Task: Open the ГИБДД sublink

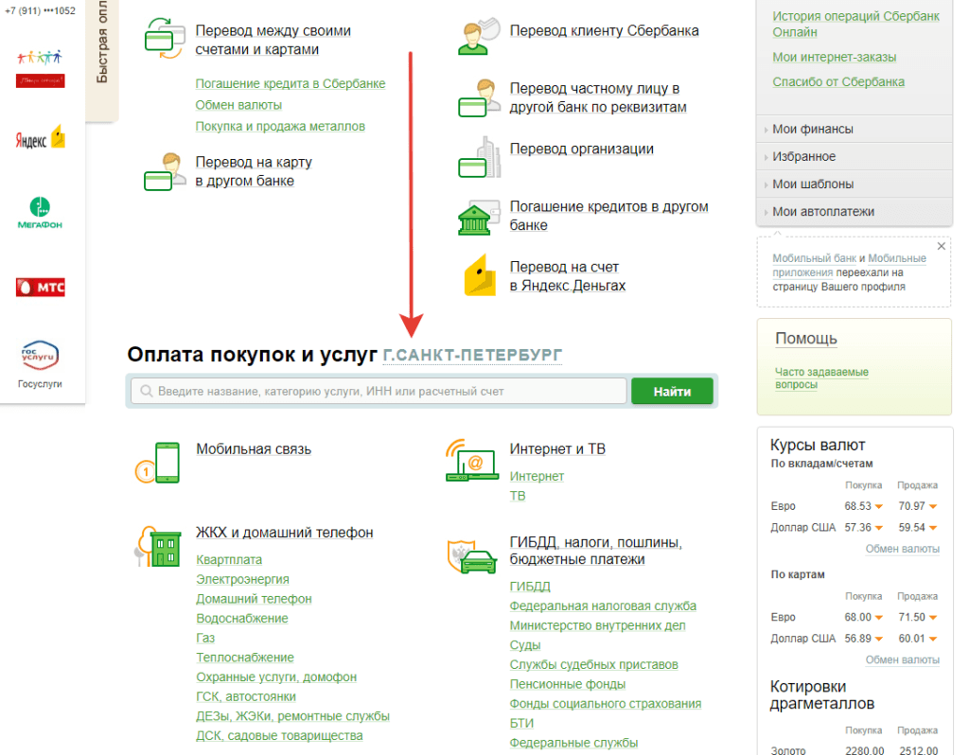Action: point(530,587)
